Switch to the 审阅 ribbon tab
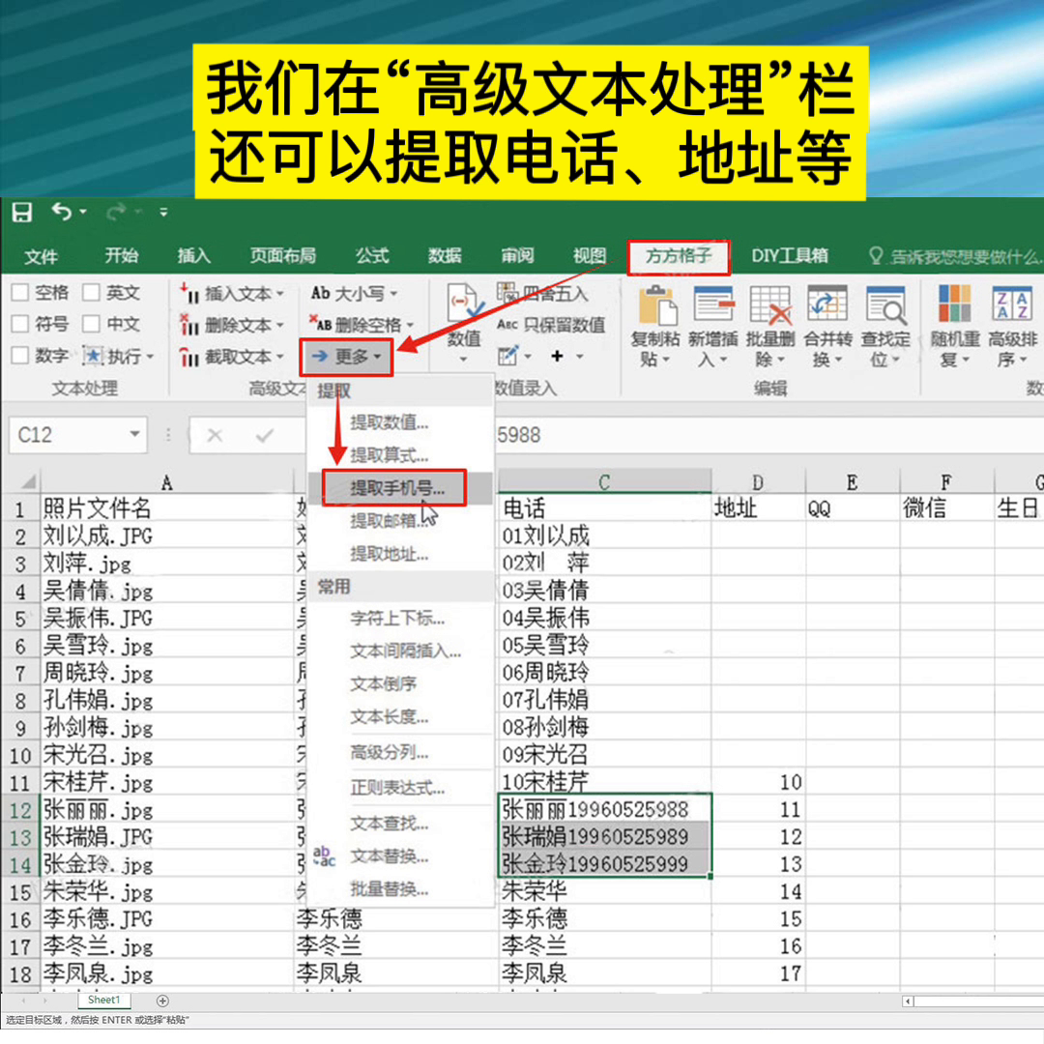The width and height of the screenshot is (1044, 1044). click(517, 255)
